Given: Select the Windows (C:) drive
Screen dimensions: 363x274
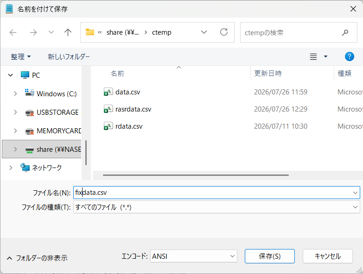Looking at the screenshot, I should [51, 93].
